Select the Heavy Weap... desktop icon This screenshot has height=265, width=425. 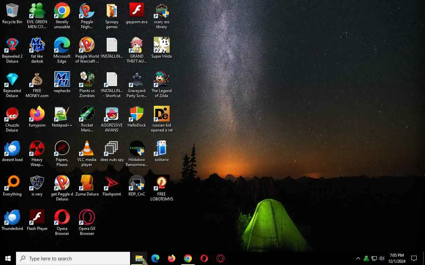(37, 154)
